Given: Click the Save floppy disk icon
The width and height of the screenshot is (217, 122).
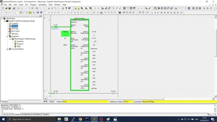Looking at the screenshot, I should 9,8.
